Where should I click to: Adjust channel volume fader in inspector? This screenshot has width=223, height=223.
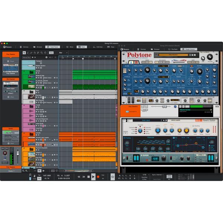coord(18,153)
